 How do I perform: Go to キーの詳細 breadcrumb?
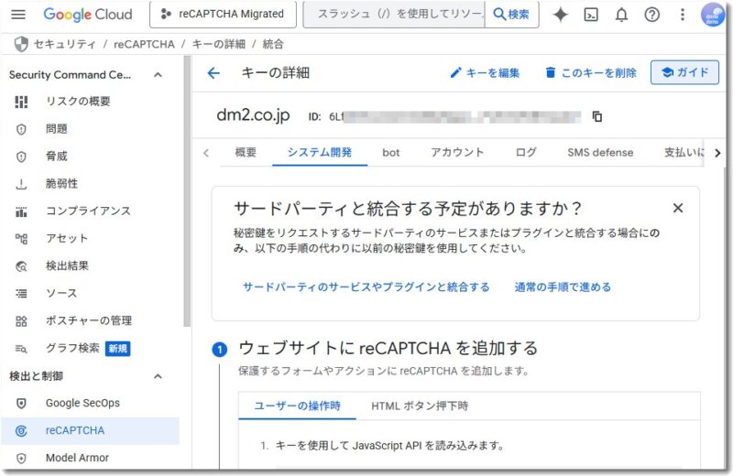tap(218, 44)
